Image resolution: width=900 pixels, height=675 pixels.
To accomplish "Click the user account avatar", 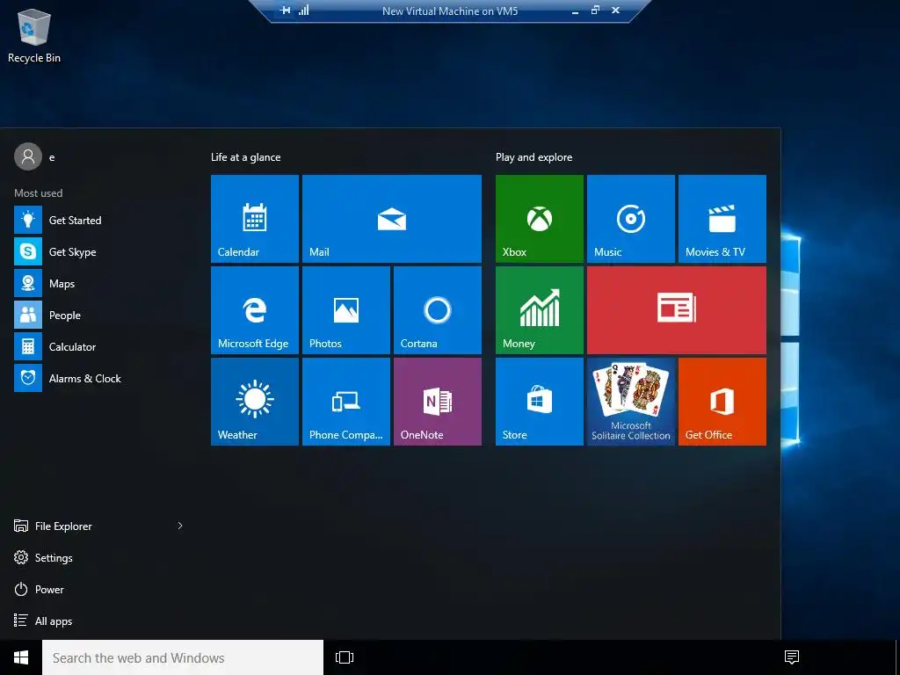I will pos(28,156).
